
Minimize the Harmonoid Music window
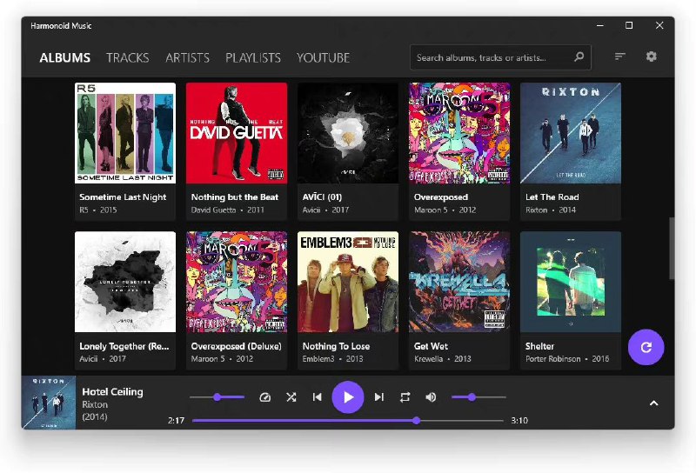click(x=600, y=26)
